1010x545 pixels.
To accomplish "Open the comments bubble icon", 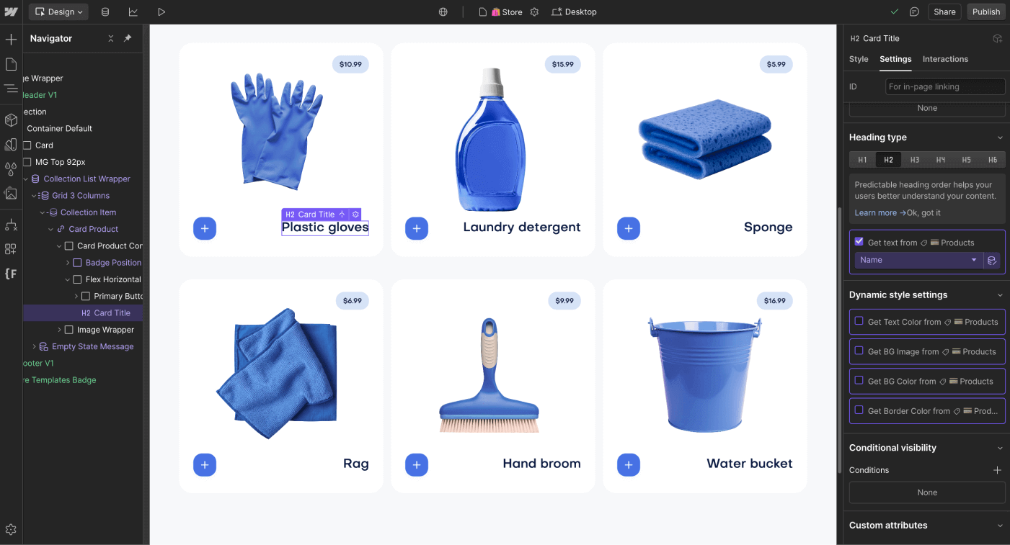I will point(914,12).
